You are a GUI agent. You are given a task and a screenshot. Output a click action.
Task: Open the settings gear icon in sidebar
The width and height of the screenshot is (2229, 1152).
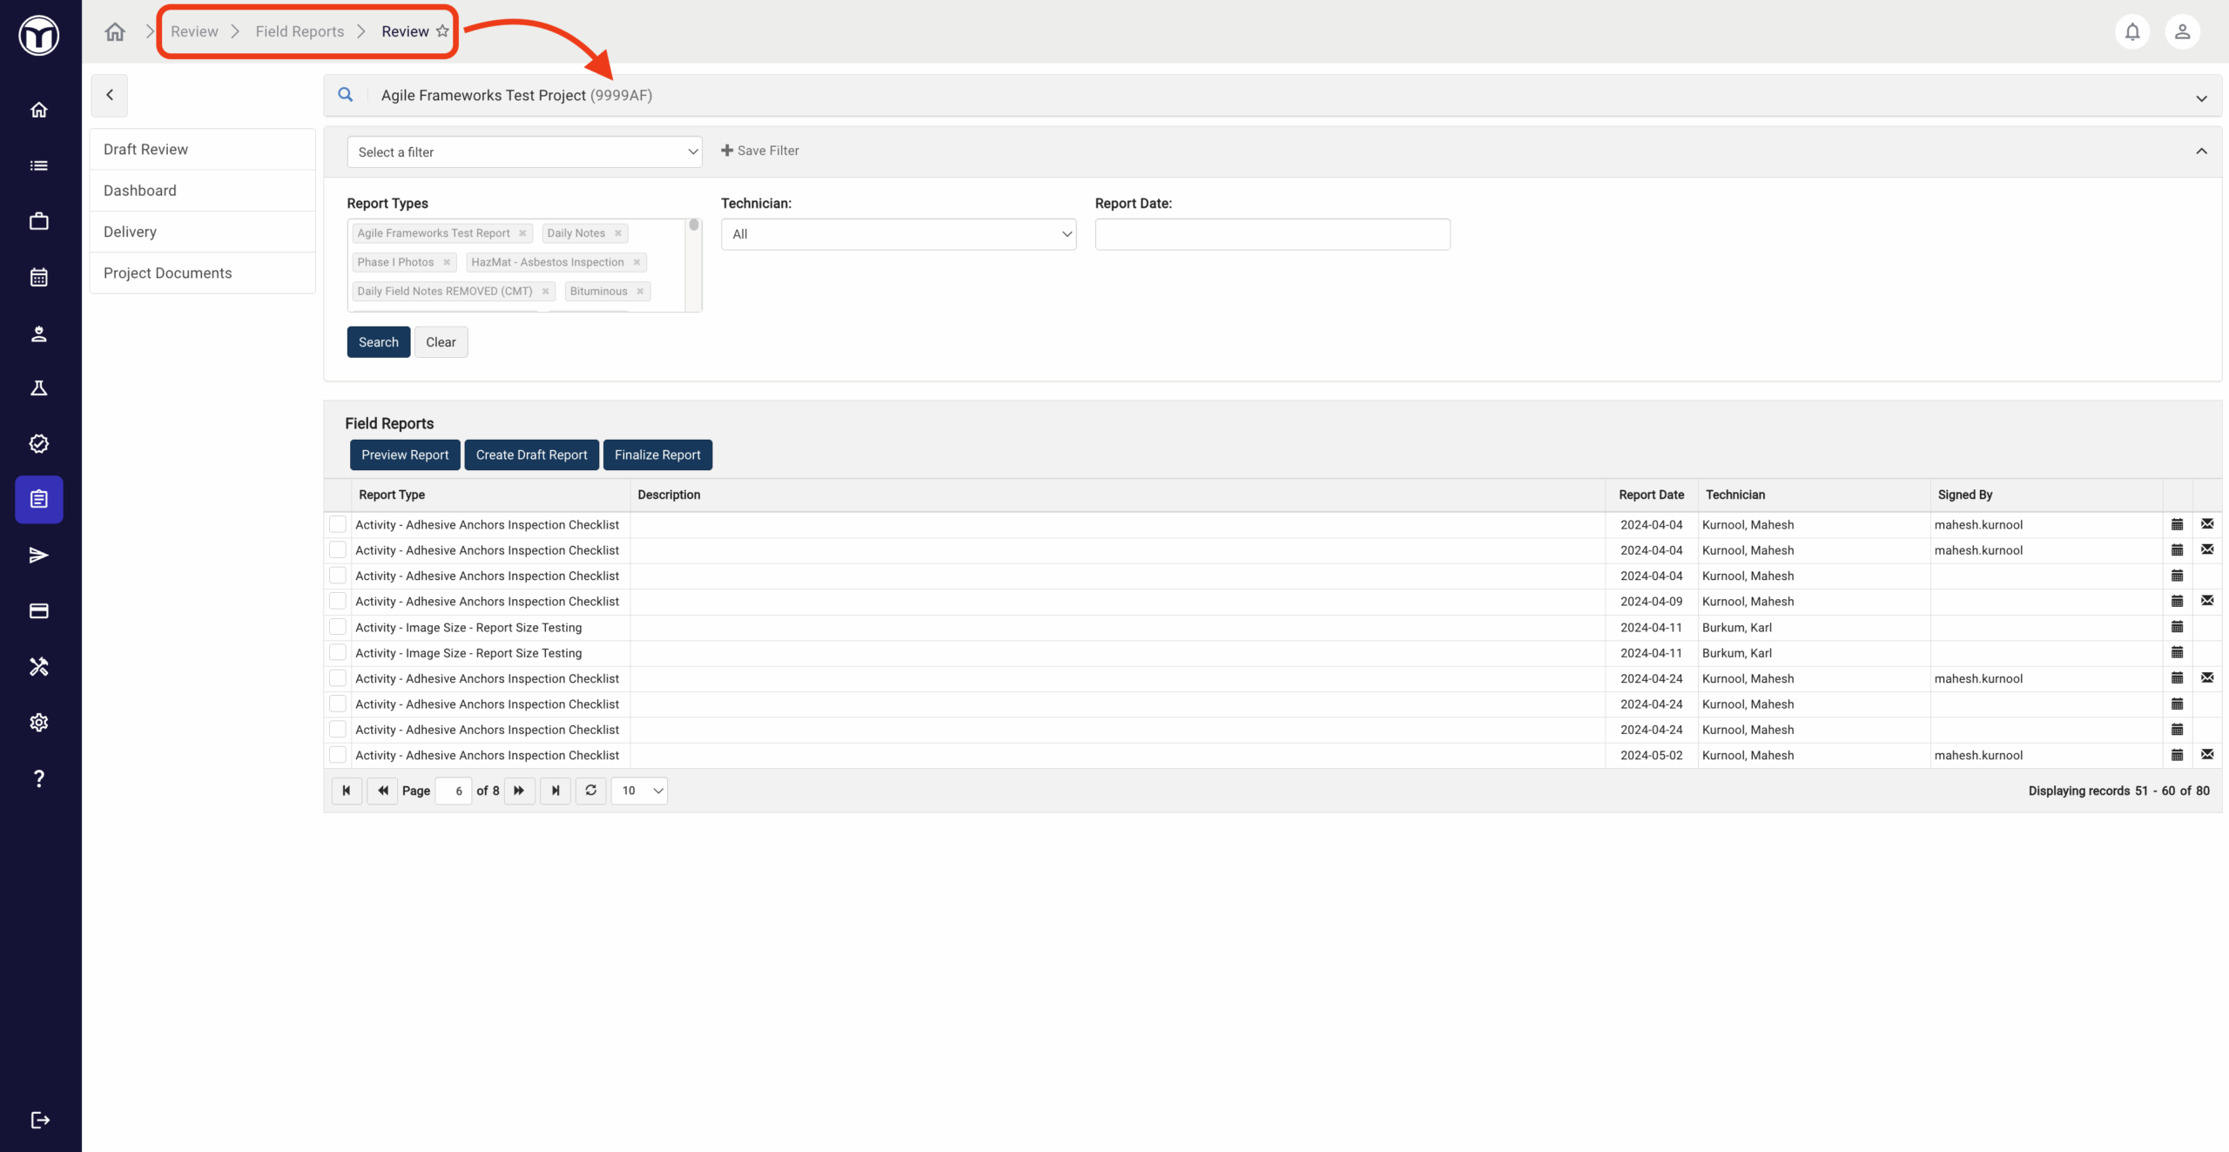tap(38, 723)
